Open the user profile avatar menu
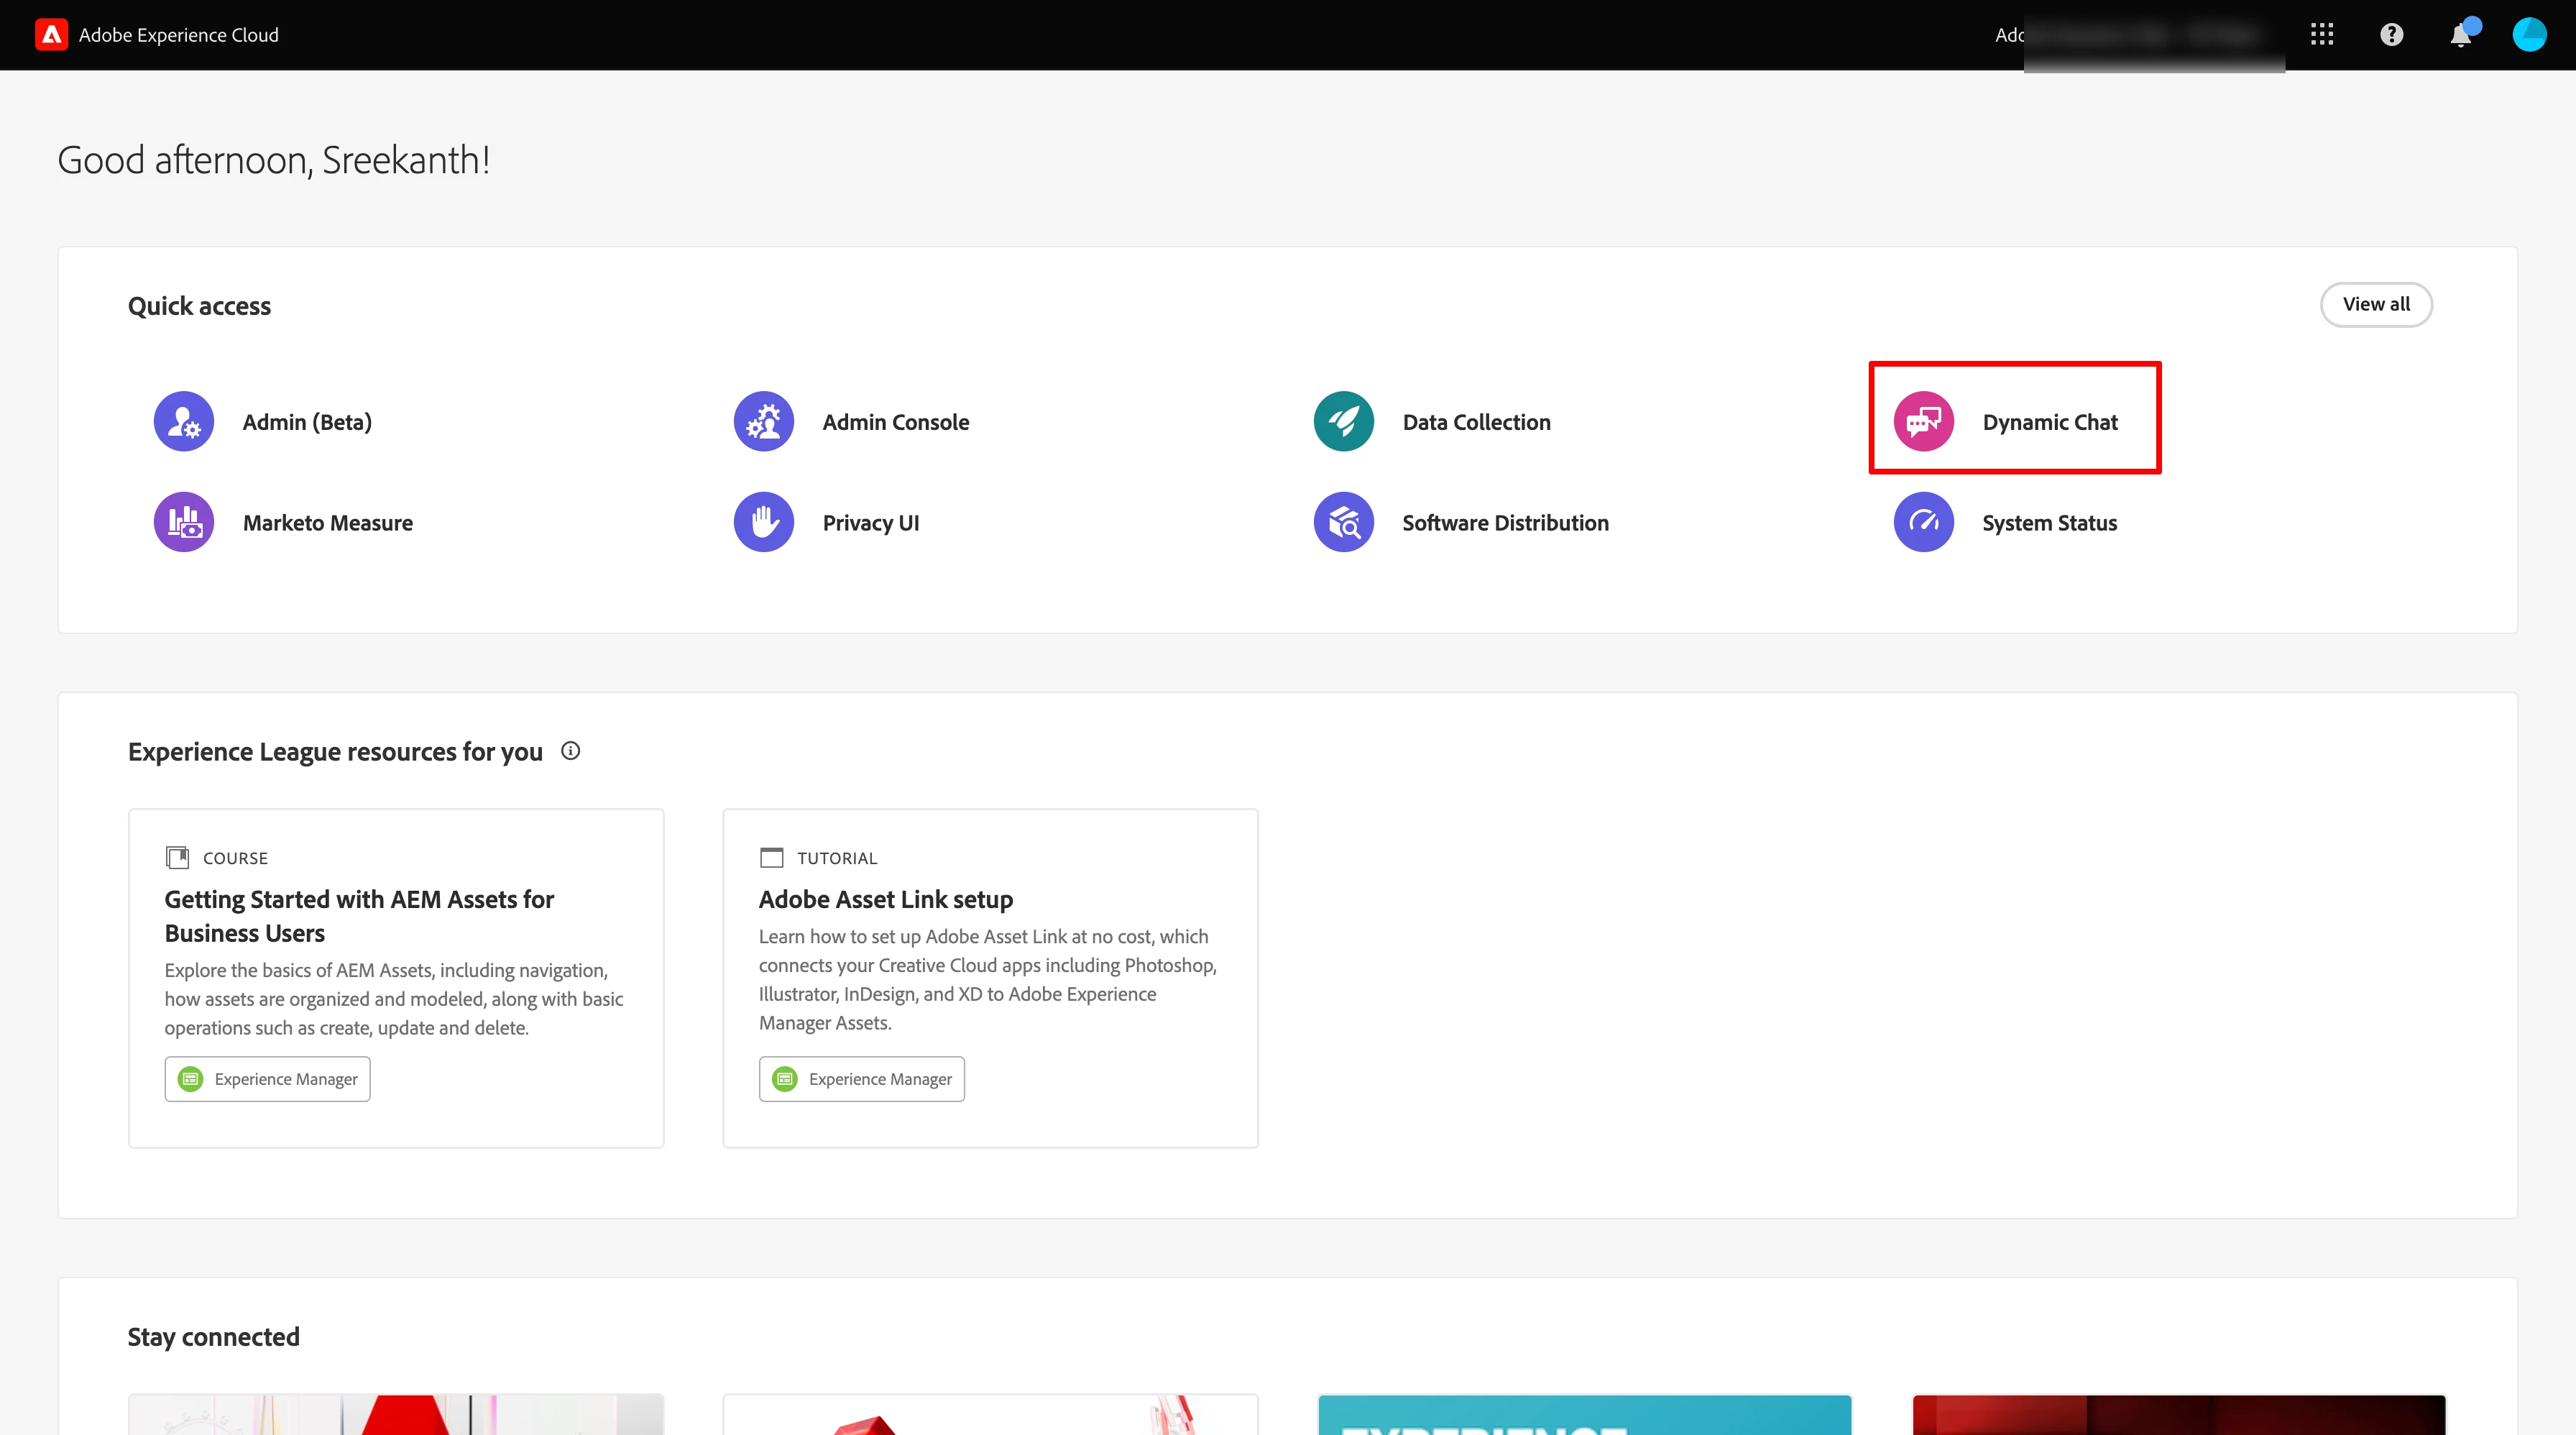Image resolution: width=2576 pixels, height=1435 pixels. [2529, 35]
